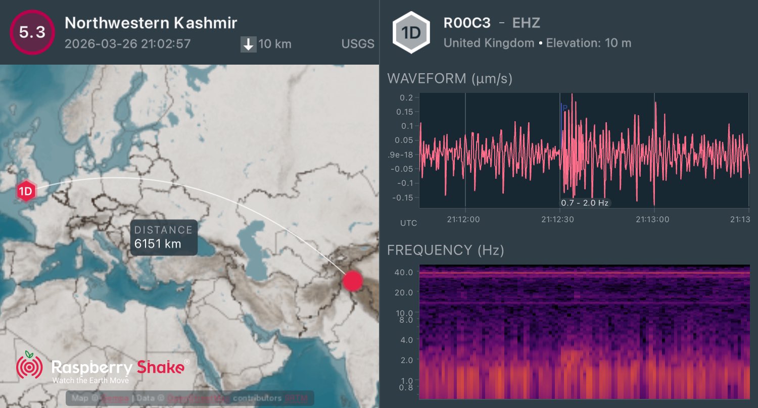Click the 40.0 Hz line in the spectrogram
The width and height of the screenshot is (758, 408).
tap(584, 273)
